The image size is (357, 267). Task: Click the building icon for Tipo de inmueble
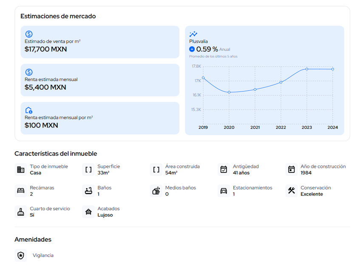21,170
